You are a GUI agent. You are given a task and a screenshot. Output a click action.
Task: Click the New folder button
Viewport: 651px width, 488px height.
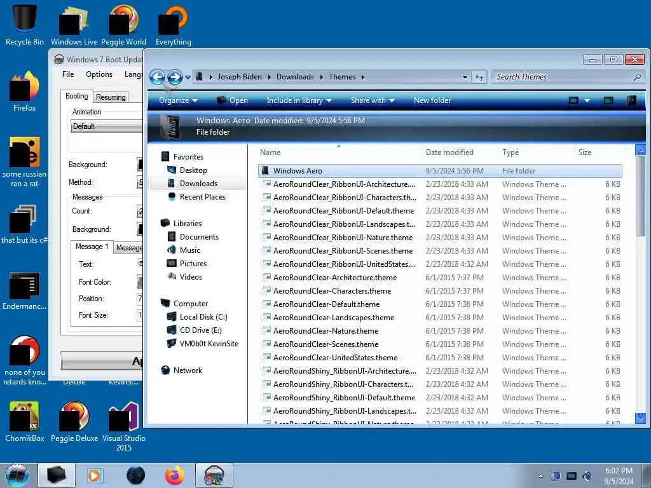click(x=432, y=100)
